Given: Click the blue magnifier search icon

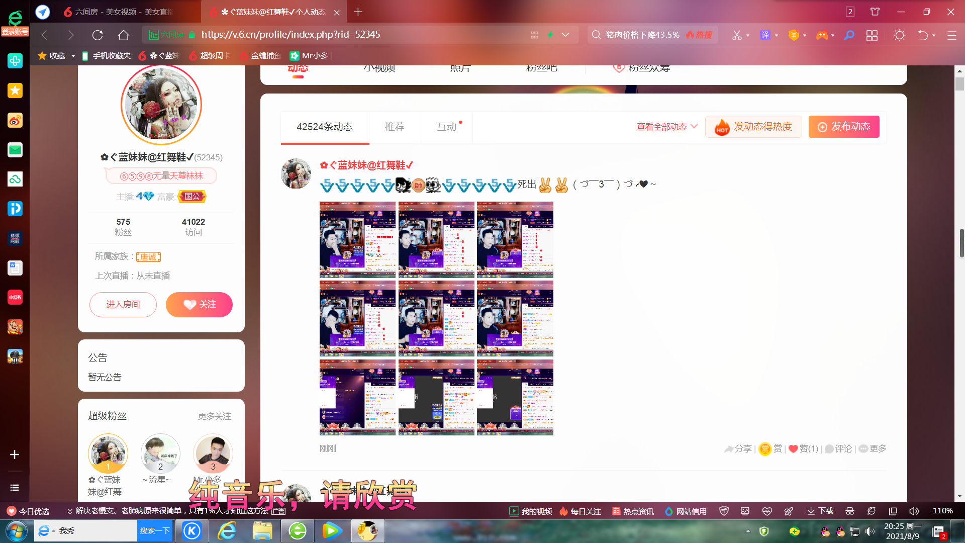Looking at the screenshot, I should (x=849, y=35).
